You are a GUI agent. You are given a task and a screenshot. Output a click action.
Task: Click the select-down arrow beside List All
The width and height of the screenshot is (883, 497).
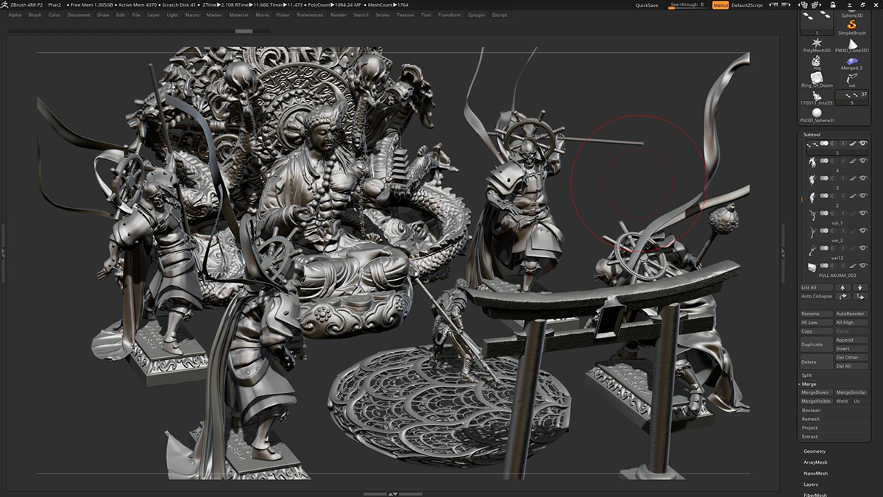click(x=859, y=287)
